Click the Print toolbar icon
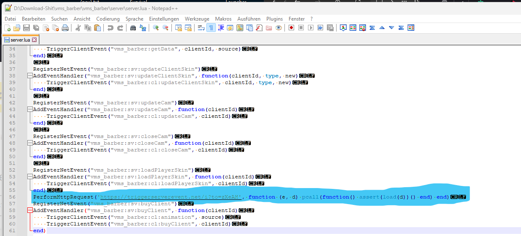The height and width of the screenshot is (236, 521). click(x=65, y=28)
